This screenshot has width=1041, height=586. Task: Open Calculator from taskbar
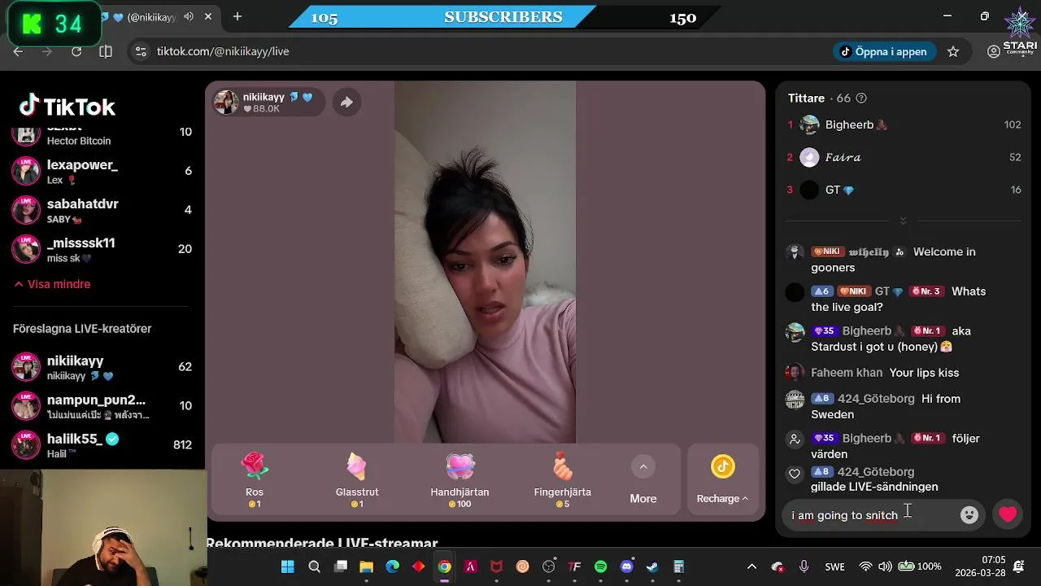coord(678,566)
